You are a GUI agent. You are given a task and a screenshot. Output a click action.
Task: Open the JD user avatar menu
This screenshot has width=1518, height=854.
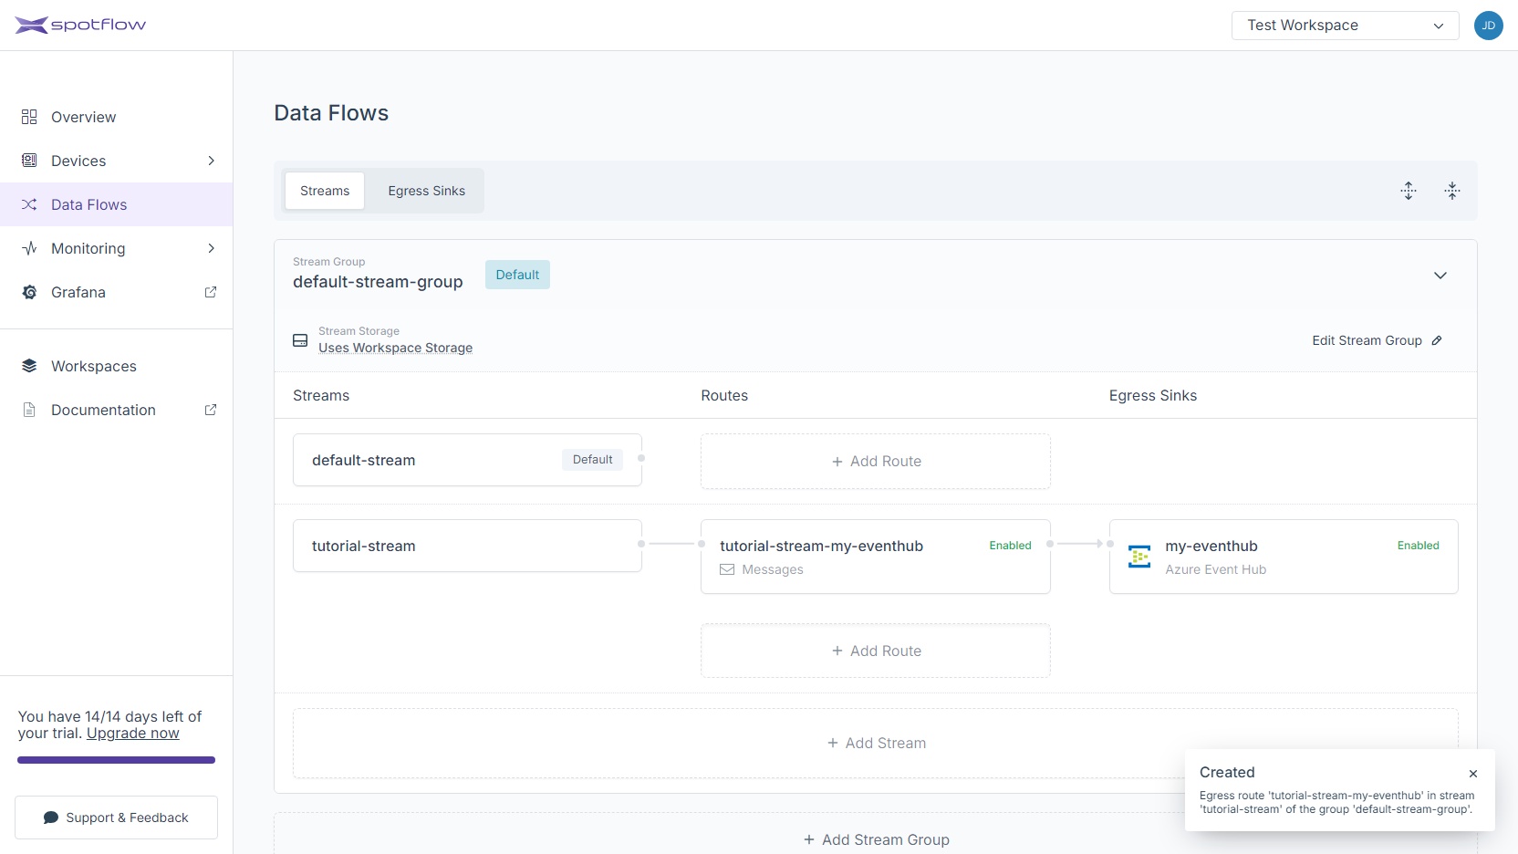pos(1488,26)
